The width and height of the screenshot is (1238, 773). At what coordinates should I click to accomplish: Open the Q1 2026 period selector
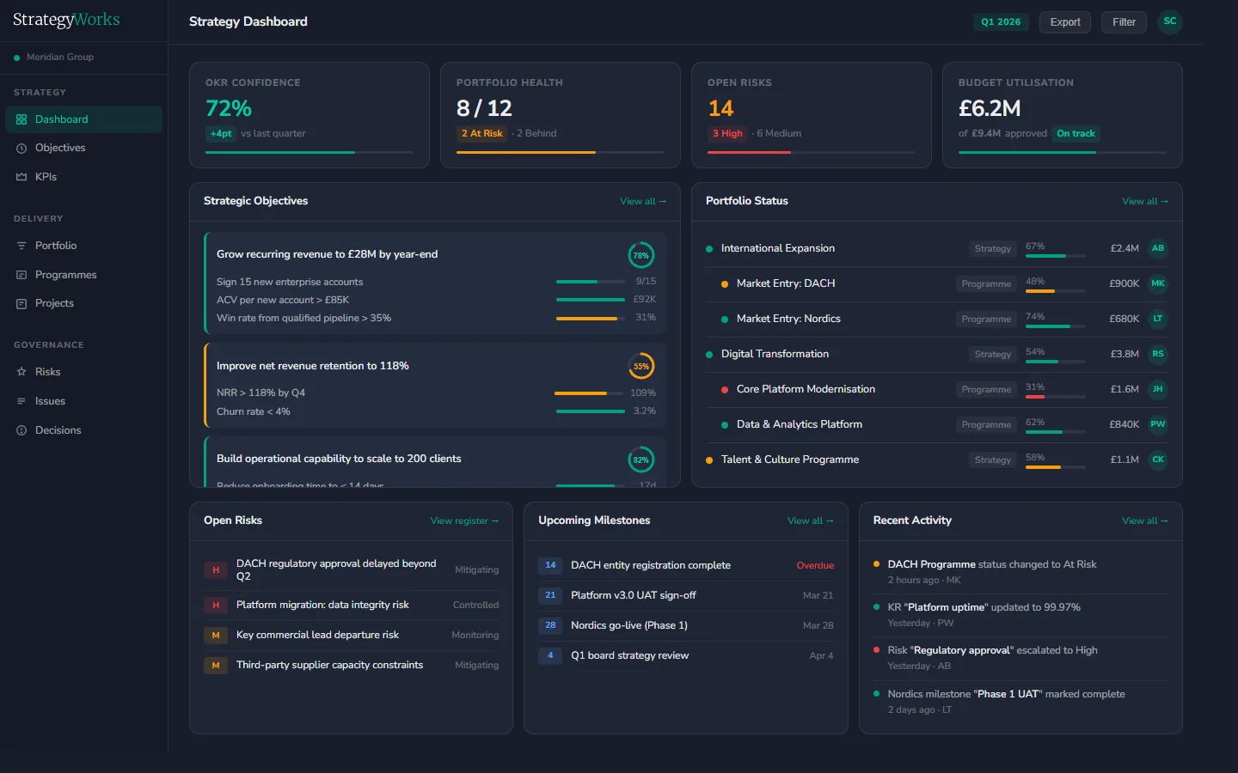(1001, 22)
